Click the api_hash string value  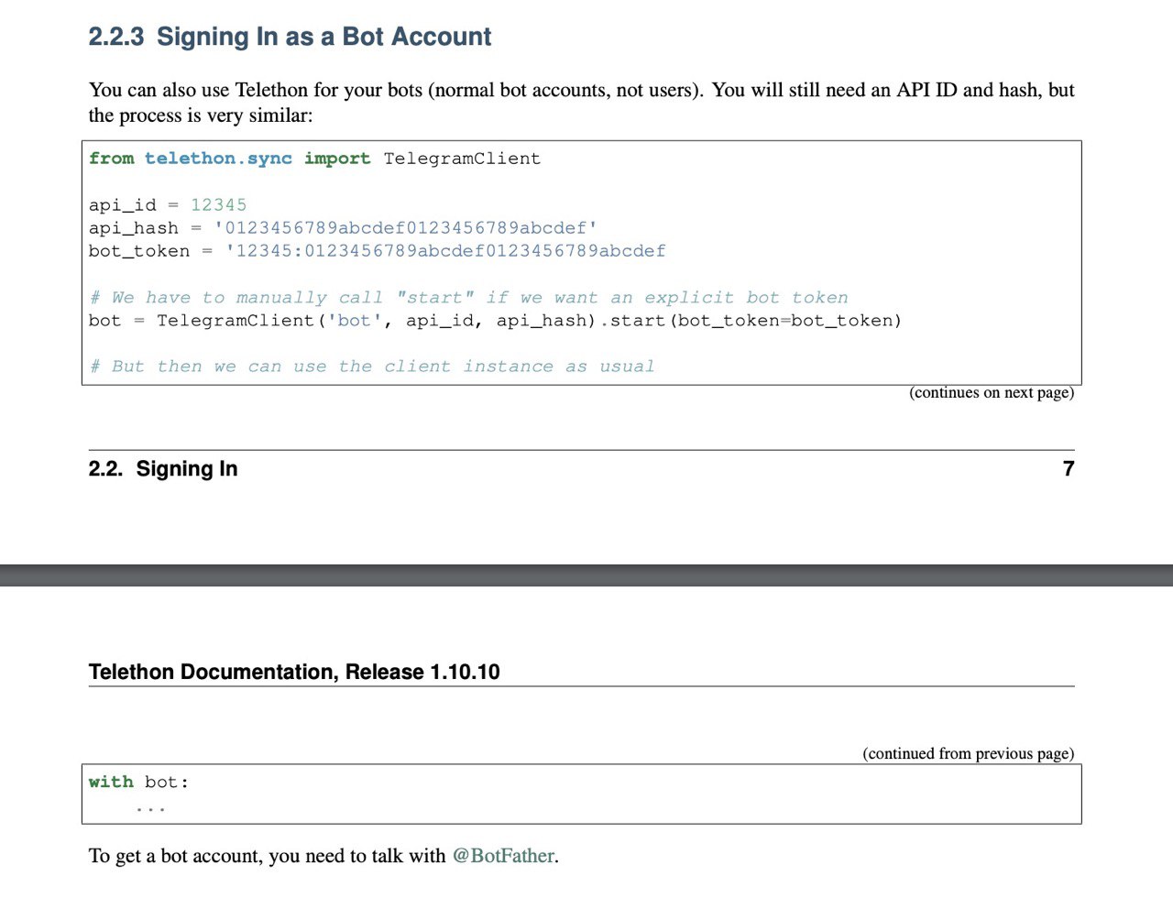pos(405,228)
